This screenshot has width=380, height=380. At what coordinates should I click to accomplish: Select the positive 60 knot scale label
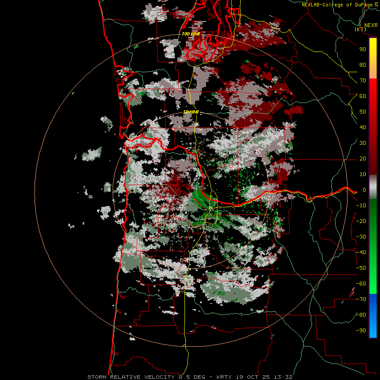[x=363, y=96]
